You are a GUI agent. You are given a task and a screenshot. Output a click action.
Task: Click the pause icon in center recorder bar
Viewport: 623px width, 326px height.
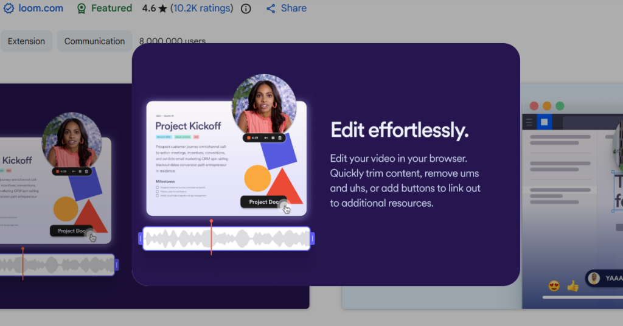tap(273, 137)
